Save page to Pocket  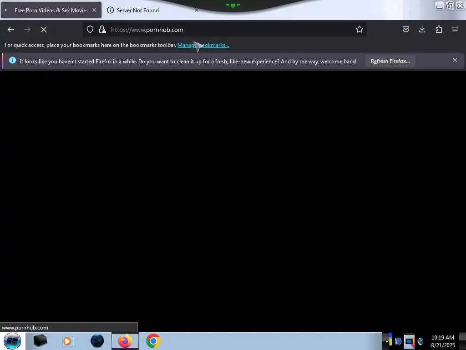[405, 29]
